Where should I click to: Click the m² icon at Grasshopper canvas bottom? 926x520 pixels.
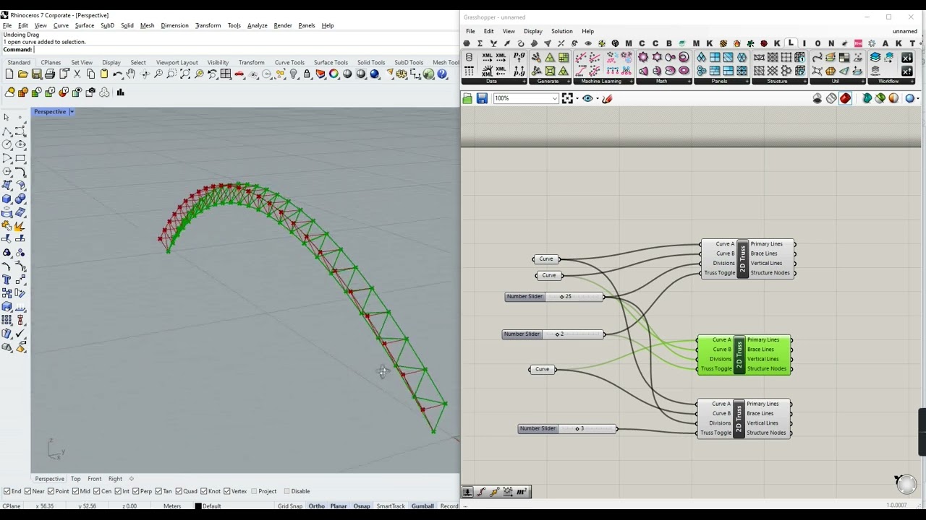tap(522, 492)
